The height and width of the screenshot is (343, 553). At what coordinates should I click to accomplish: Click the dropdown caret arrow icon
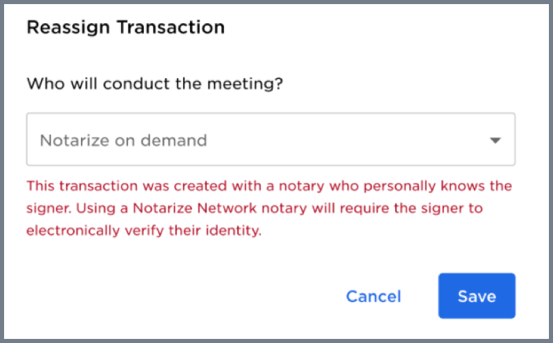pos(496,140)
